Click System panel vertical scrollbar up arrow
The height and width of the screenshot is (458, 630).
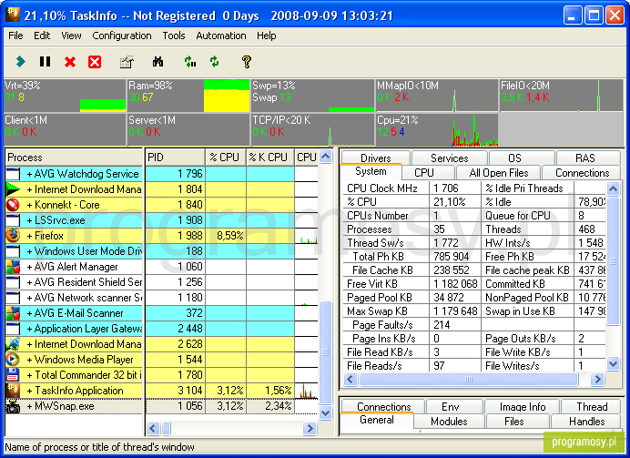click(x=613, y=188)
